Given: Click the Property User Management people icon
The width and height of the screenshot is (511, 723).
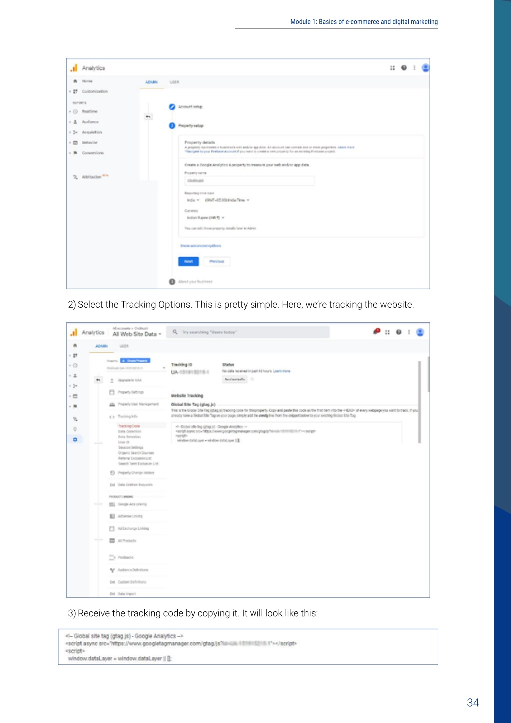Looking at the screenshot, I should point(112,404).
